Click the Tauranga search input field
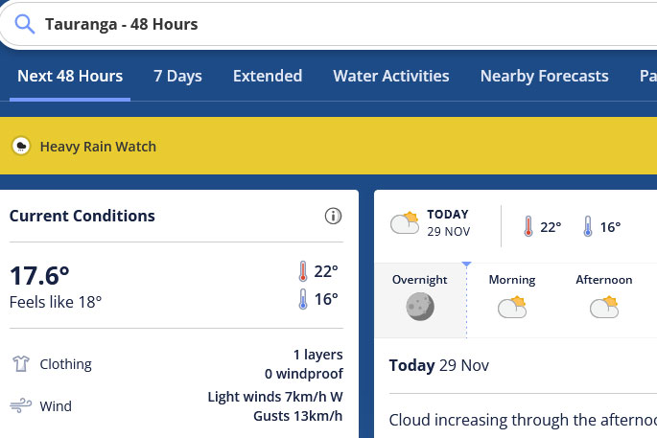The height and width of the screenshot is (438, 657). 336,24
